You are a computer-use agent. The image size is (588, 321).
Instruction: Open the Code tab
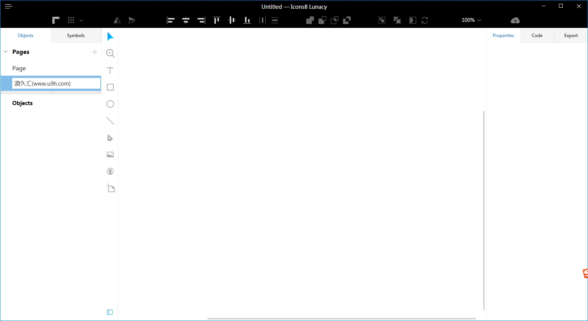tap(537, 36)
